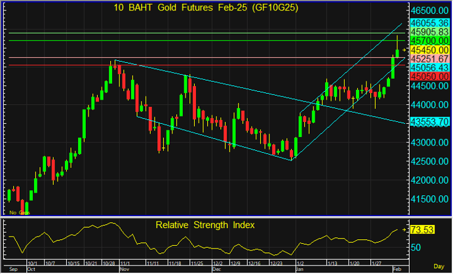Select the red 45050.00 level label

429,76
